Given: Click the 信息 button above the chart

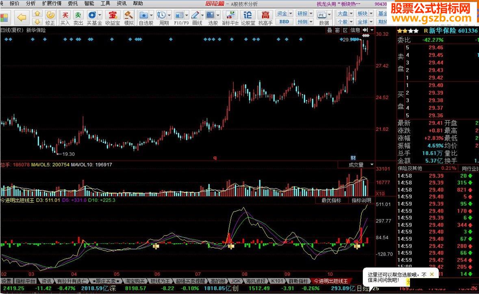Looking at the screenshot, I should pos(355,30).
